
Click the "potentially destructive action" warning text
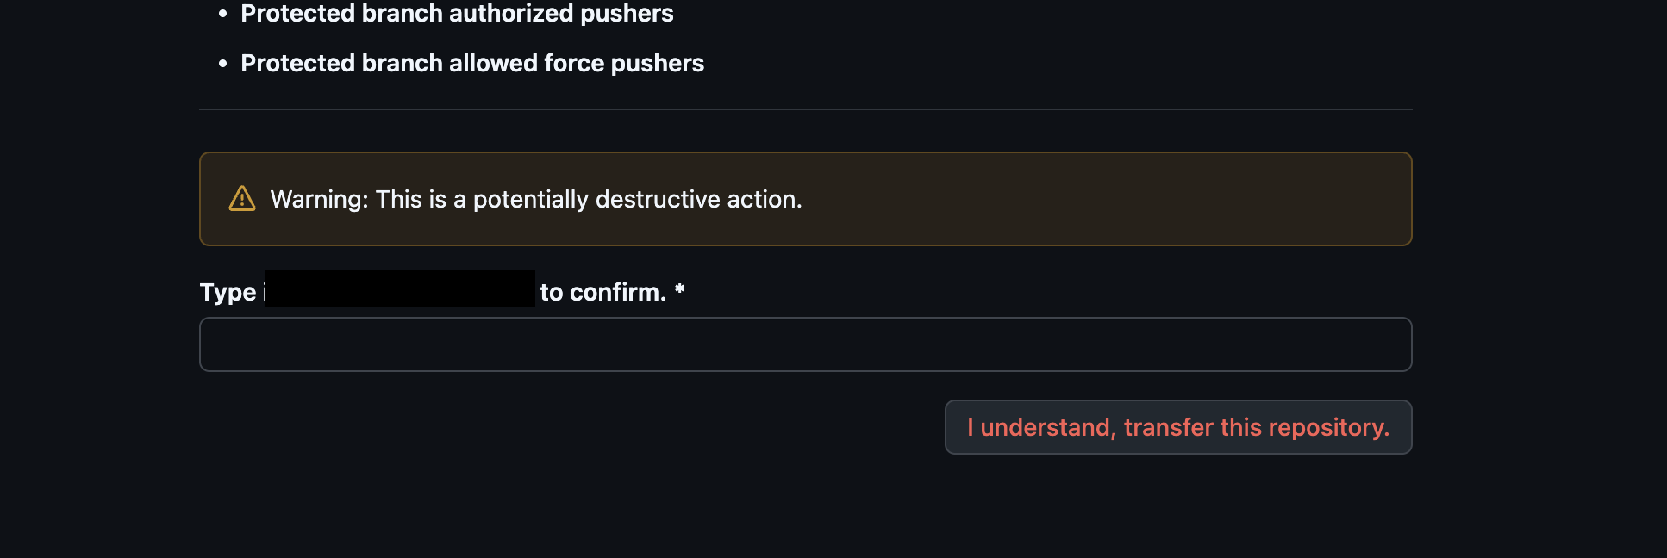point(536,200)
